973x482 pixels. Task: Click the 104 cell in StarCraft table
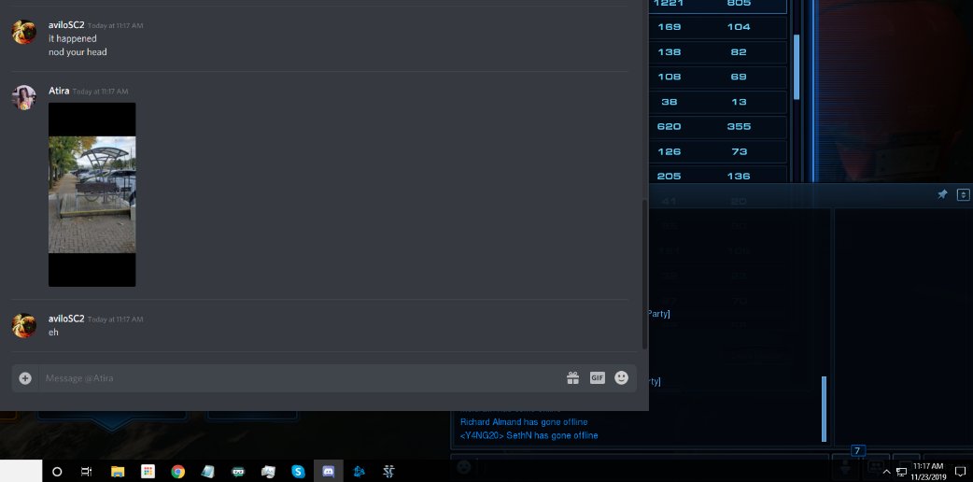(739, 27)
